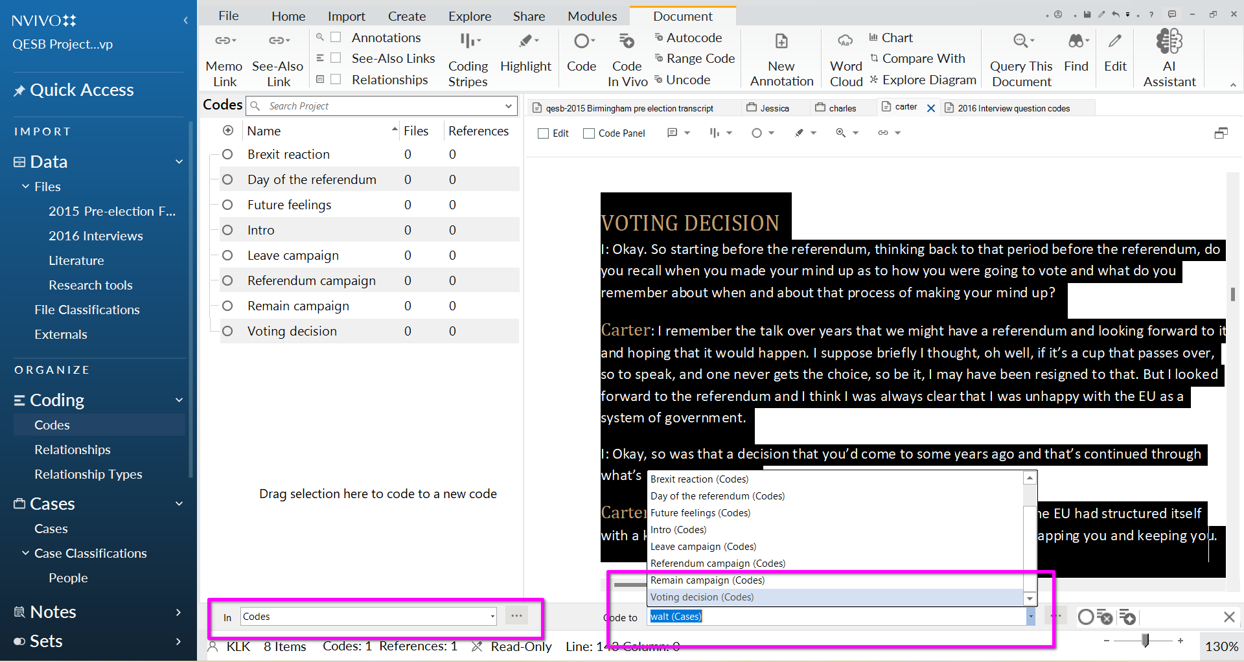
Task: Check the Edit checkbox in document toolbar
Action: coord(544,133)
